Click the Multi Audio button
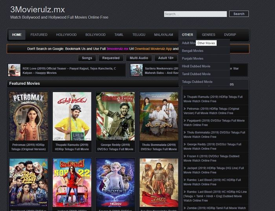This screenshot has width=275, height=211. point(139,58)
